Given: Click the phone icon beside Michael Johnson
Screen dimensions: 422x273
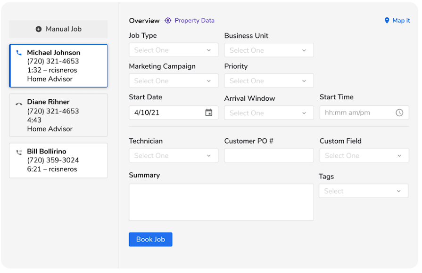Looking at the screenshot, I should point(19,53).
